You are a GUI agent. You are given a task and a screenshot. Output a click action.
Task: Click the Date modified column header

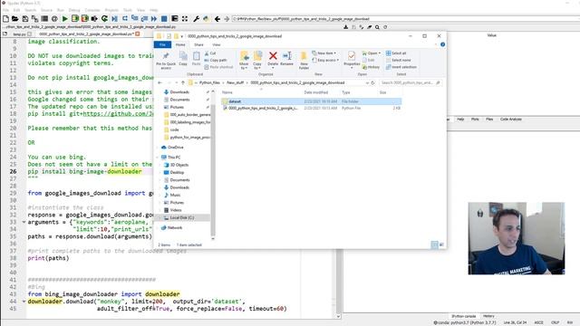click(x=316, y=92)
